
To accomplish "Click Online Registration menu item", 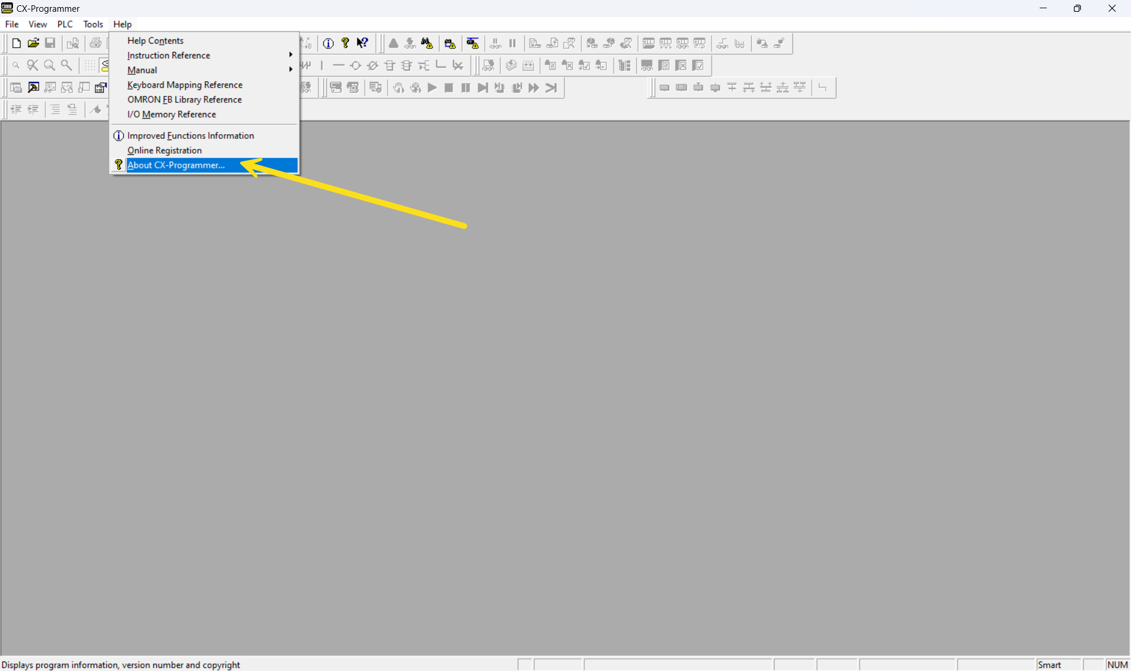I will [164, 151].
